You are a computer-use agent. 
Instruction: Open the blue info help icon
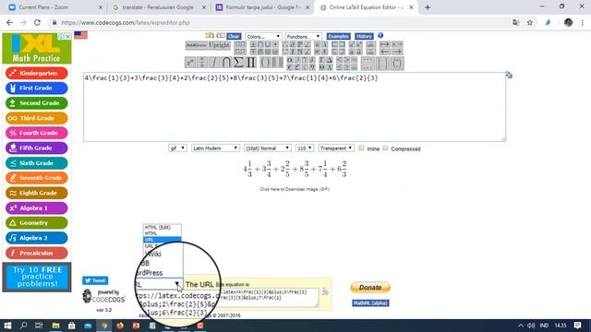point(380,35)
